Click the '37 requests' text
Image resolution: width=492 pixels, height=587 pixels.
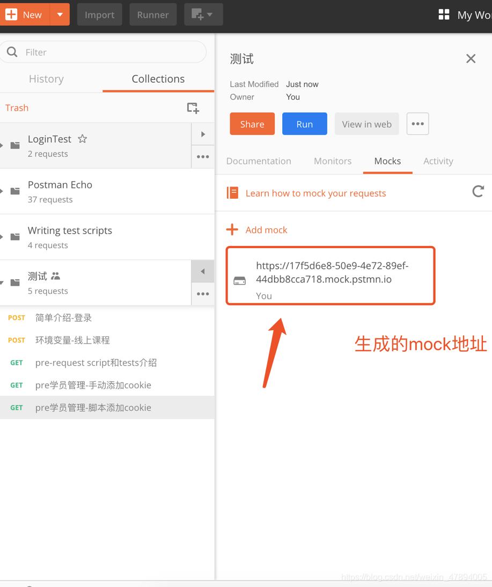point(50,200)
